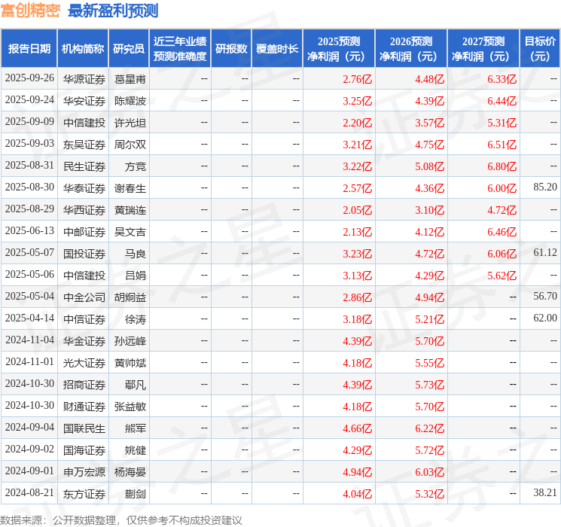Select the 2027预测净利润 column header

coord(483,49)
